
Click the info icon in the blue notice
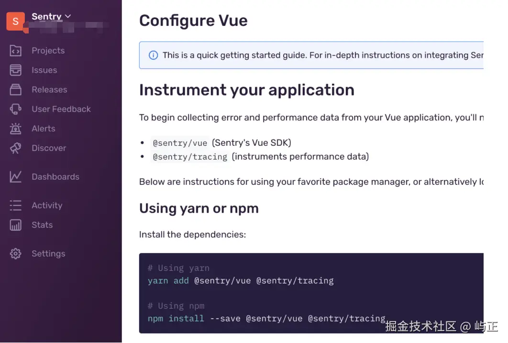pos(153,55)
